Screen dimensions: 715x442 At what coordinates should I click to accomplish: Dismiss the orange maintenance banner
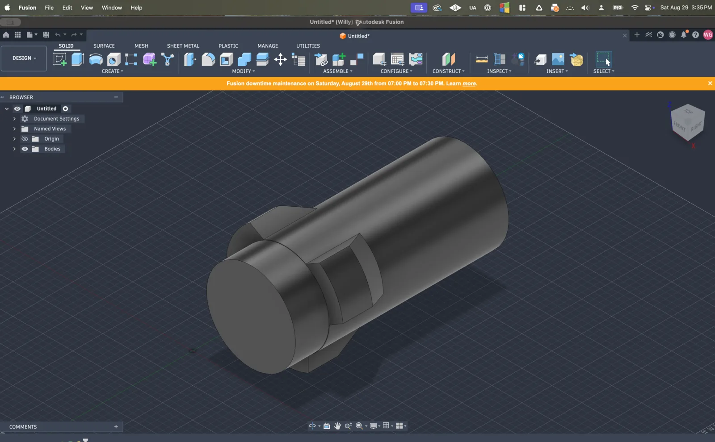(710, 83)
